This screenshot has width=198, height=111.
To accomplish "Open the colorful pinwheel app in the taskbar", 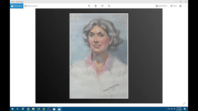I will coord(44,109).
